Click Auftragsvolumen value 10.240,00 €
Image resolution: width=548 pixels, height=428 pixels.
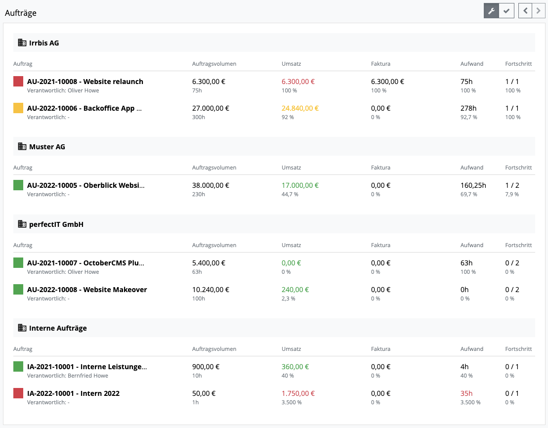coord(211,290)
